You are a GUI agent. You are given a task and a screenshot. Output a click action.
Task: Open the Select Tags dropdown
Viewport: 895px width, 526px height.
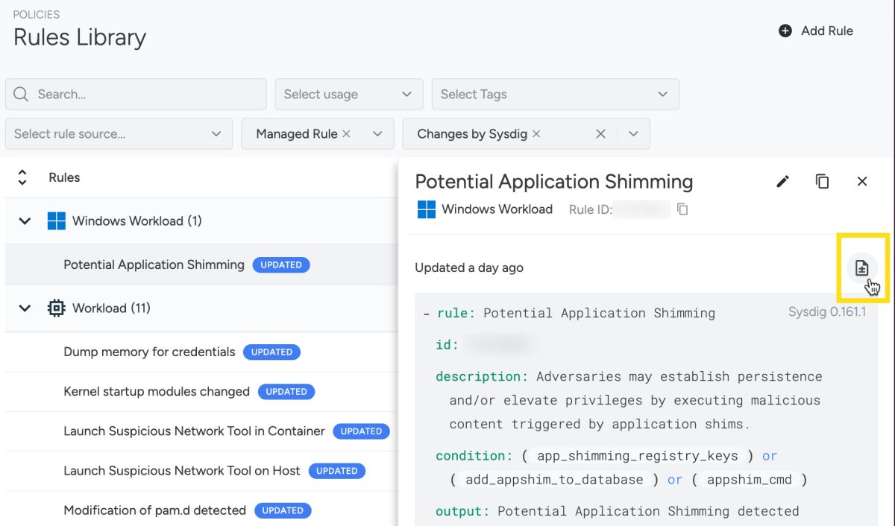point(555,94)
